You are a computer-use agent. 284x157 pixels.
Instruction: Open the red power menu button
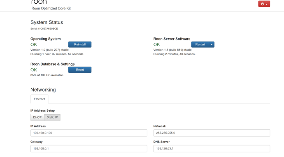(264, 4)
